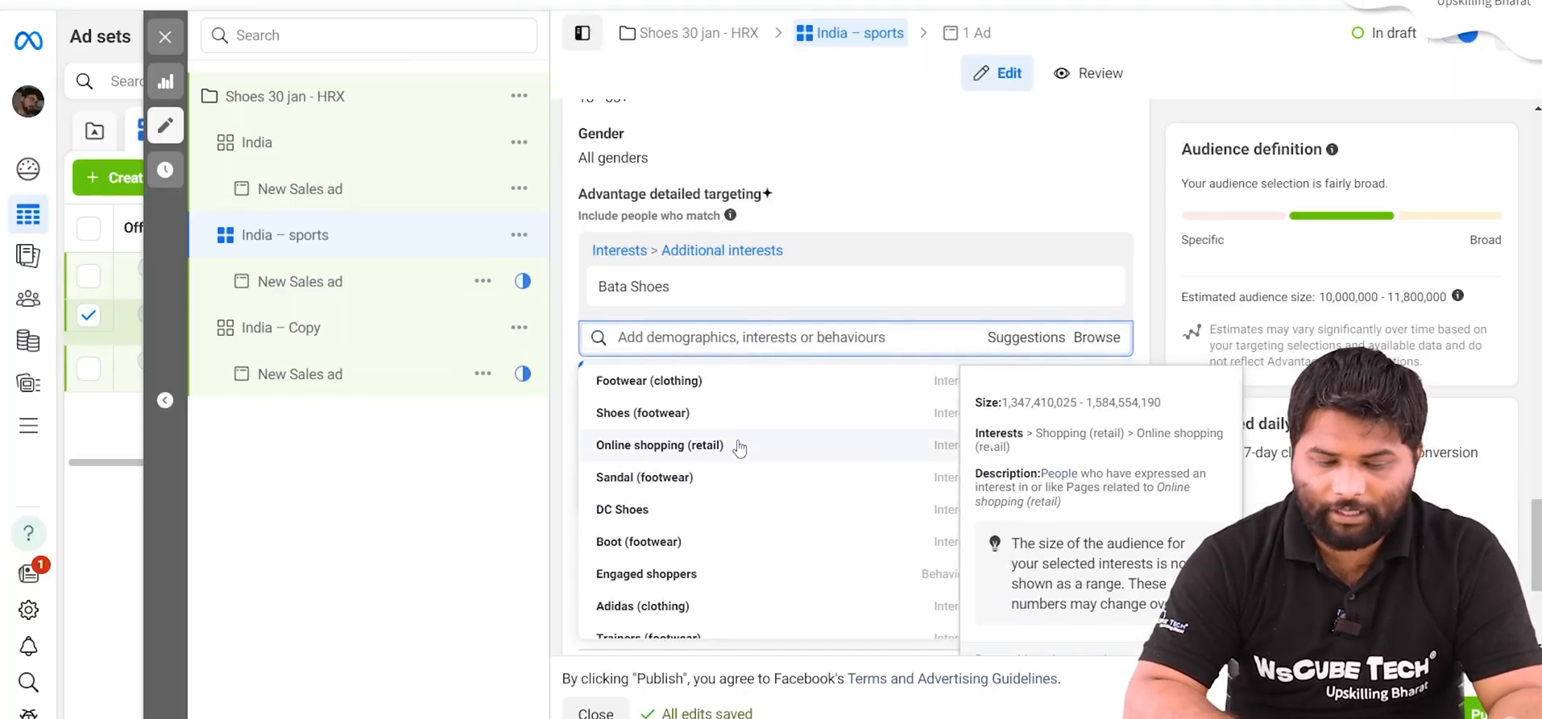Click the Additional interests link
Screen dimensions: 1542x719
pyautogui.click(x=722, y=250)
